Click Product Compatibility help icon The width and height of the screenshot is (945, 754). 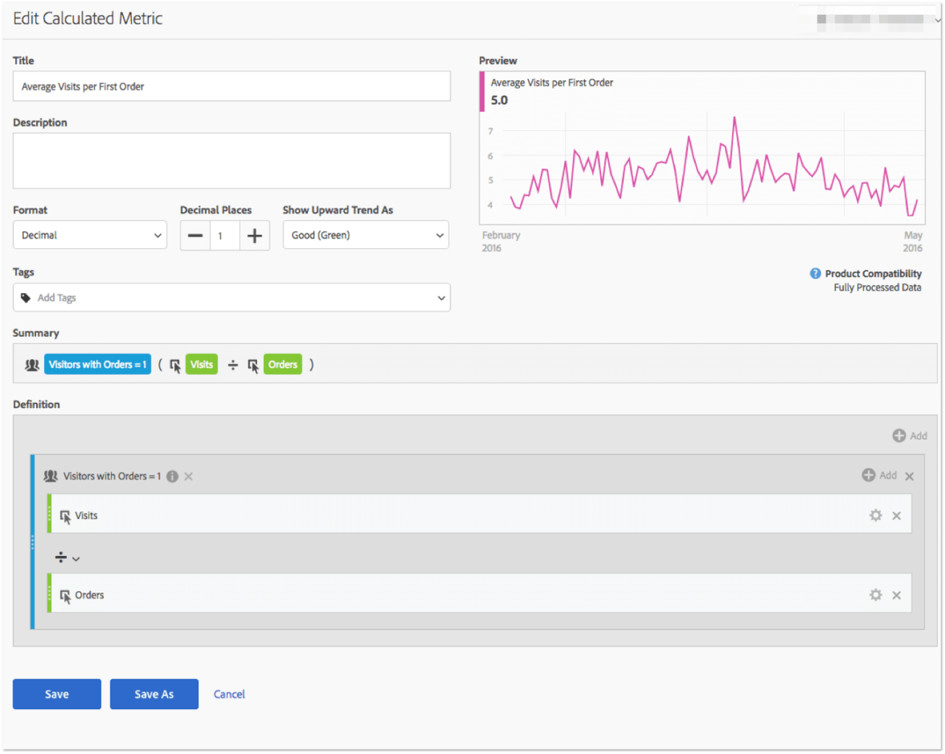815,273
